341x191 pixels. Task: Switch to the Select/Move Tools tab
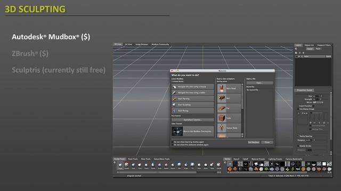coord(162,159)
